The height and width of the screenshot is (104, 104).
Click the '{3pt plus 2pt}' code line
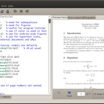pyautogui.click(x=10, y=57)
